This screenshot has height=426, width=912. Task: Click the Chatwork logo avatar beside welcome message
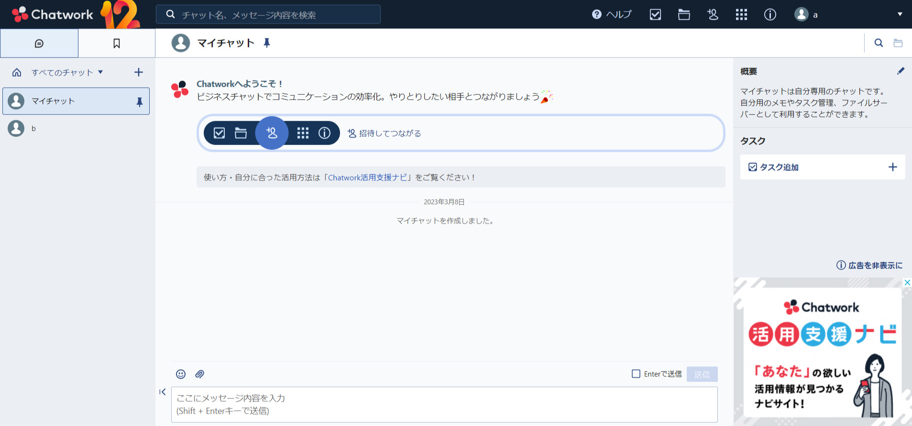(x=180, y=89)
